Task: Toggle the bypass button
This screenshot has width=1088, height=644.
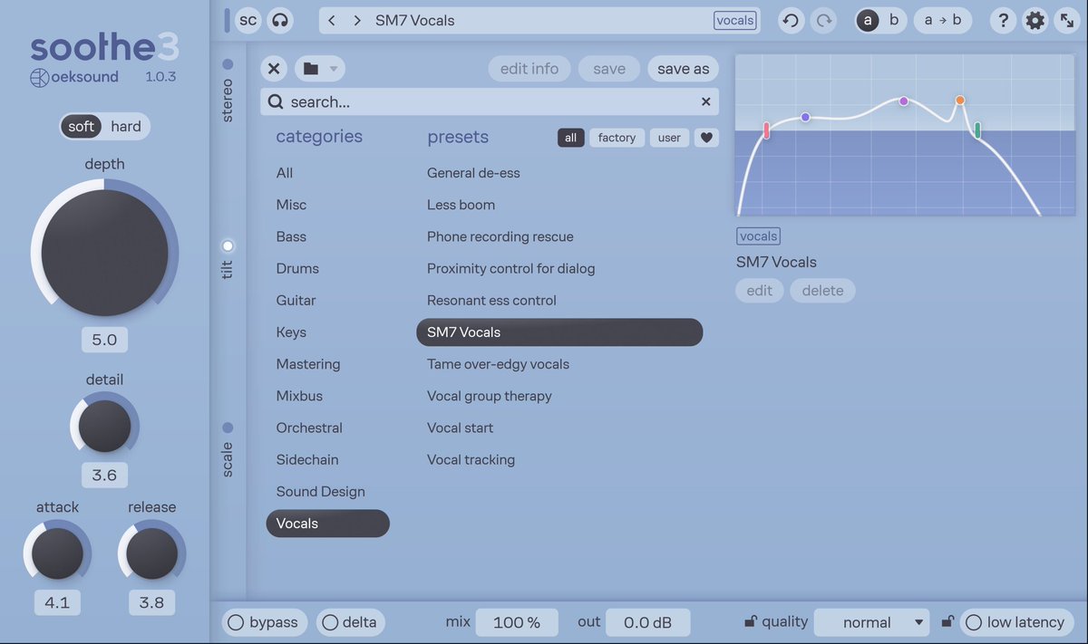Action: coord(265,622)
